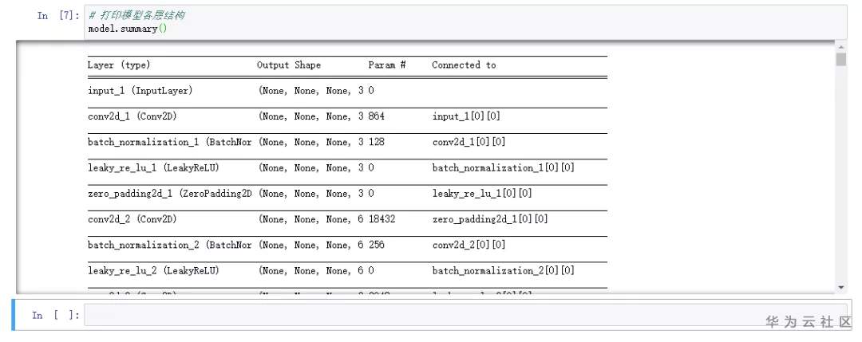Click the "Connected to" column header

464,65
